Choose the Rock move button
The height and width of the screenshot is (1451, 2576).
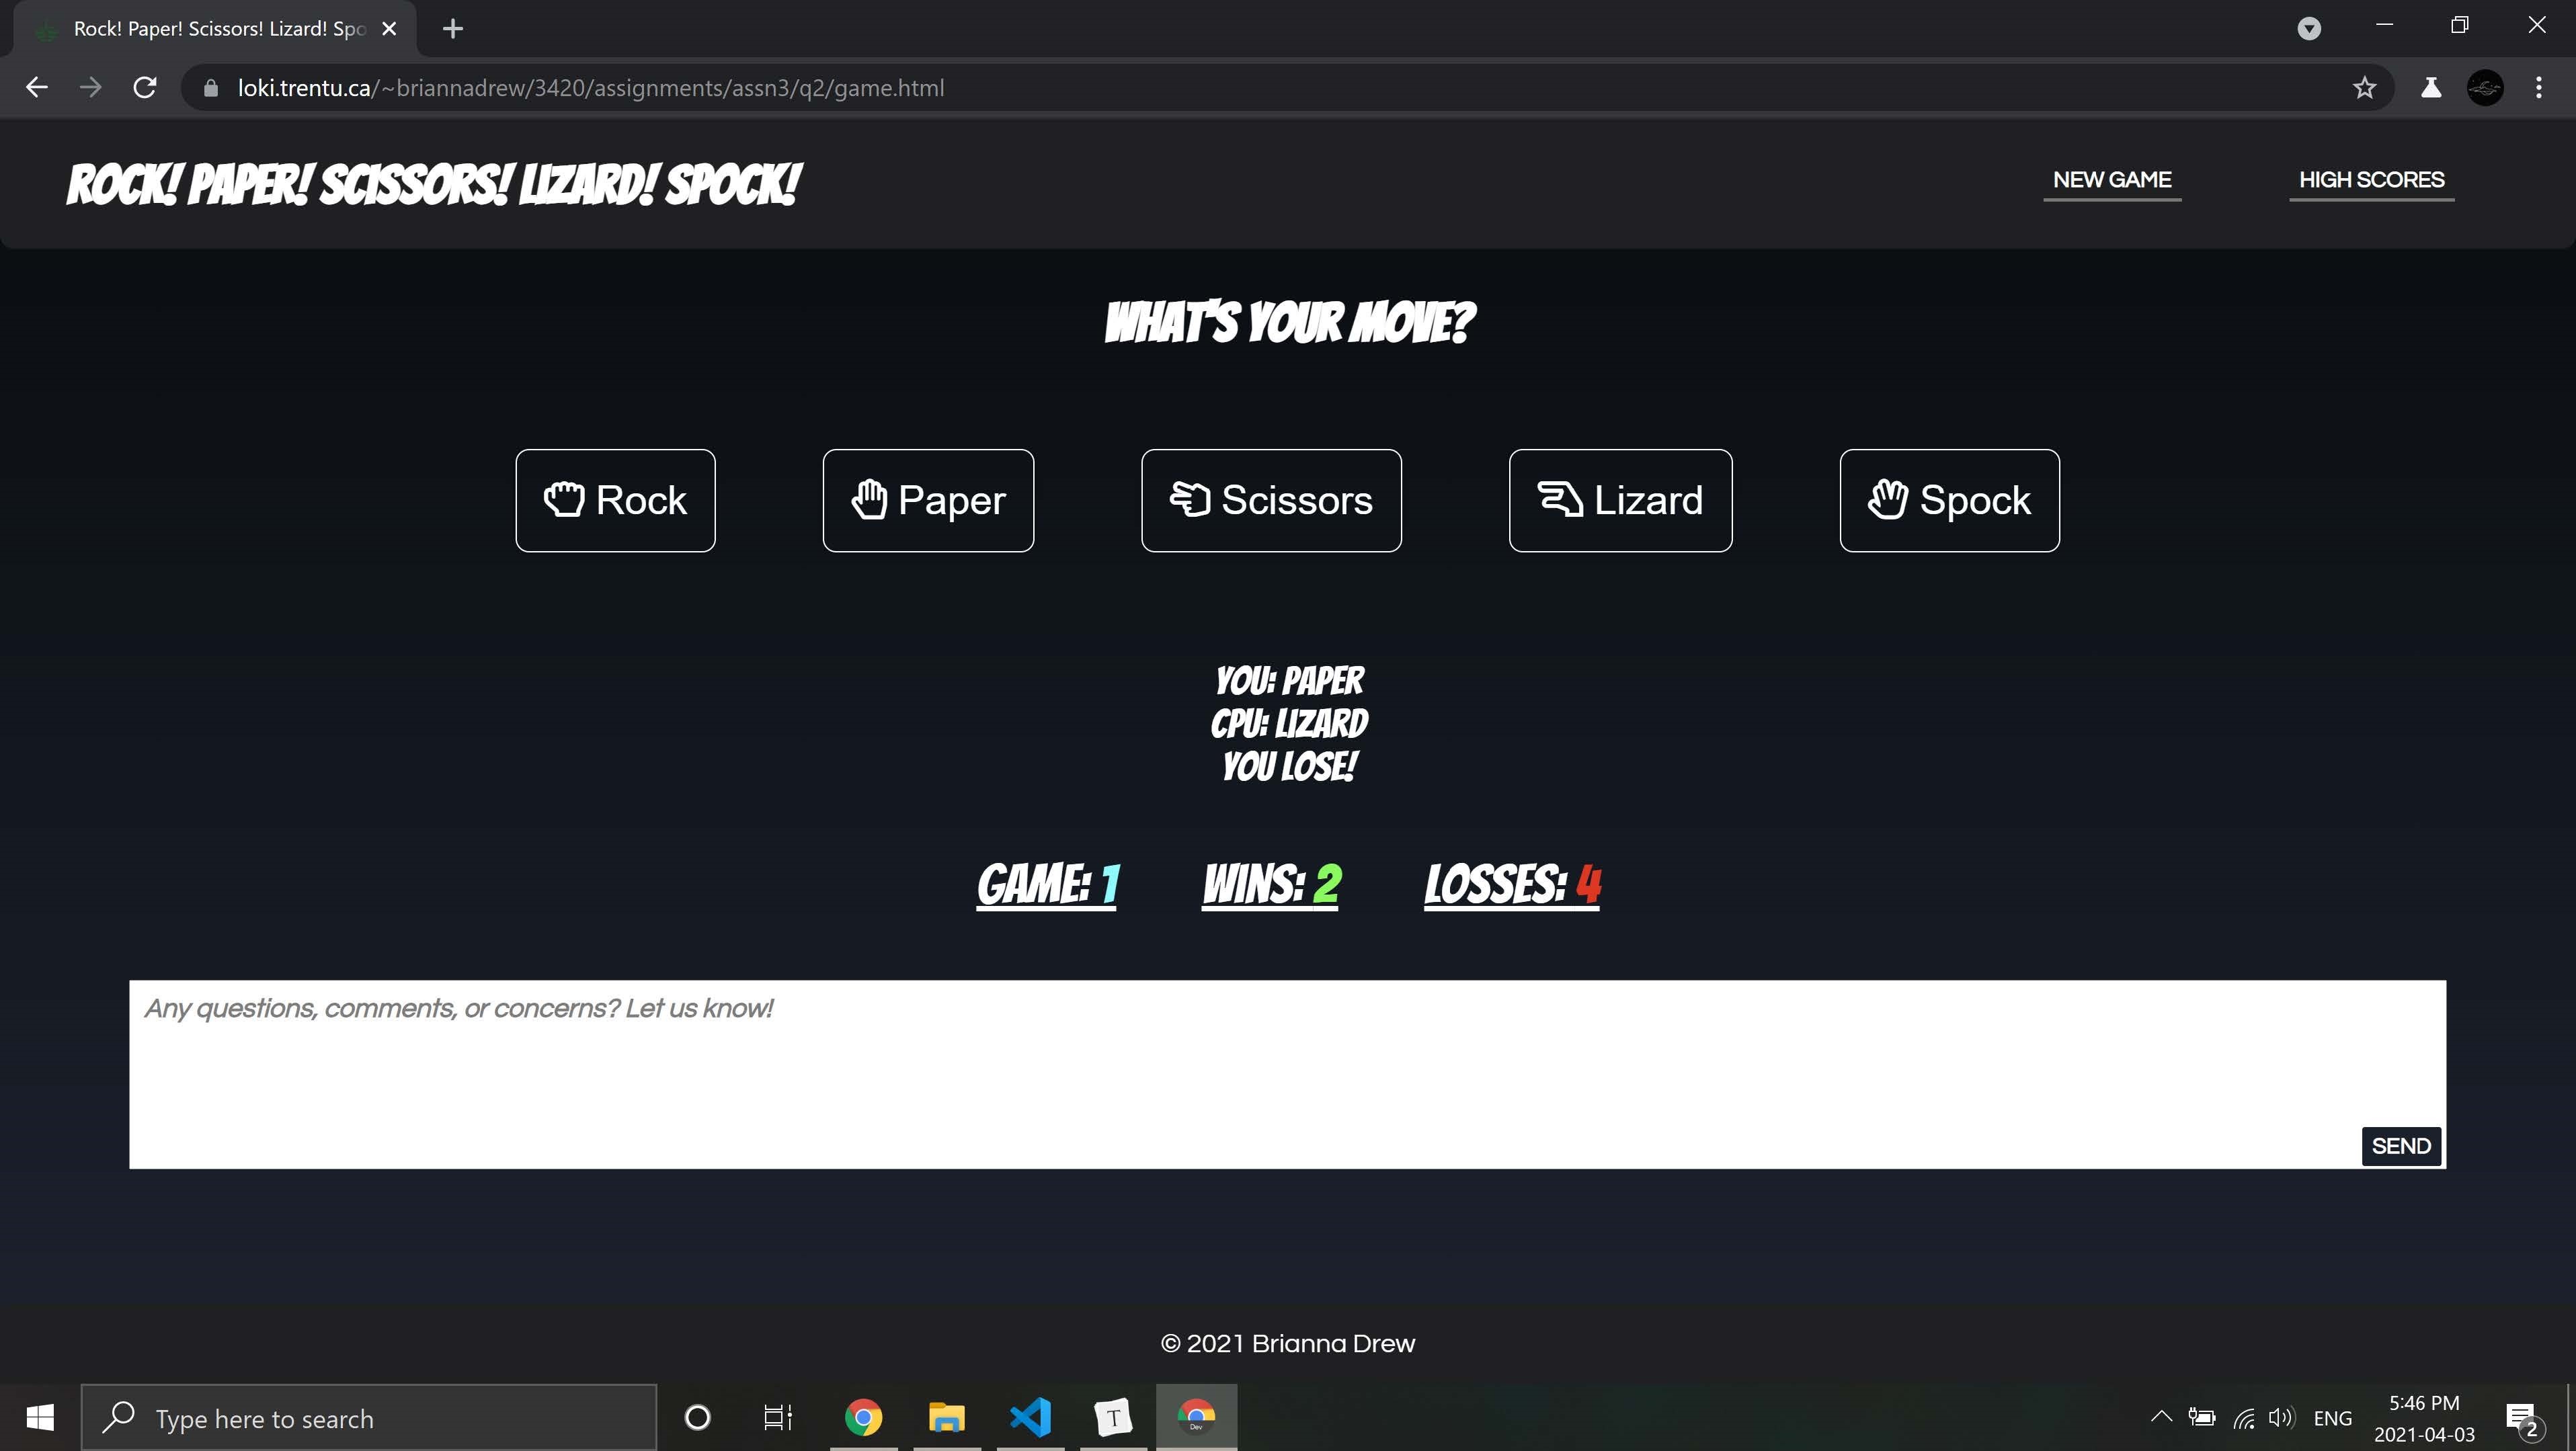615,500
